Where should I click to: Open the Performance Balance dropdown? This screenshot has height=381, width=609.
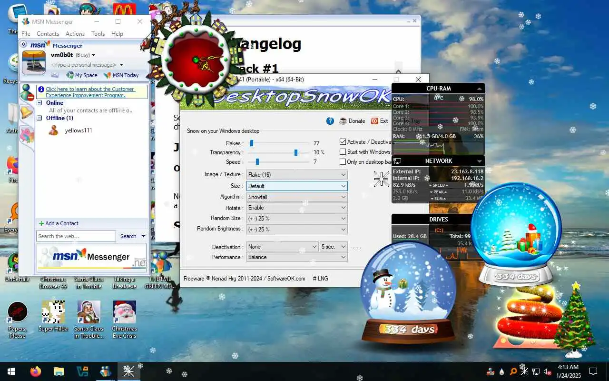point(297,257)
